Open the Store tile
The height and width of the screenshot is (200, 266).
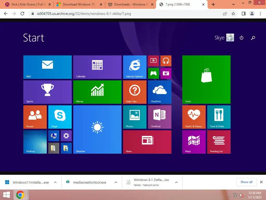[207, 80]
